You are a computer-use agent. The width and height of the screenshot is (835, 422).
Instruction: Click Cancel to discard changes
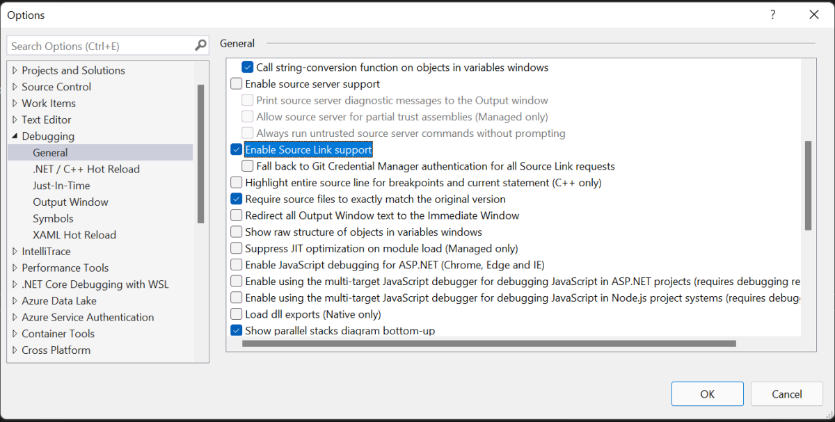(787, 394)
